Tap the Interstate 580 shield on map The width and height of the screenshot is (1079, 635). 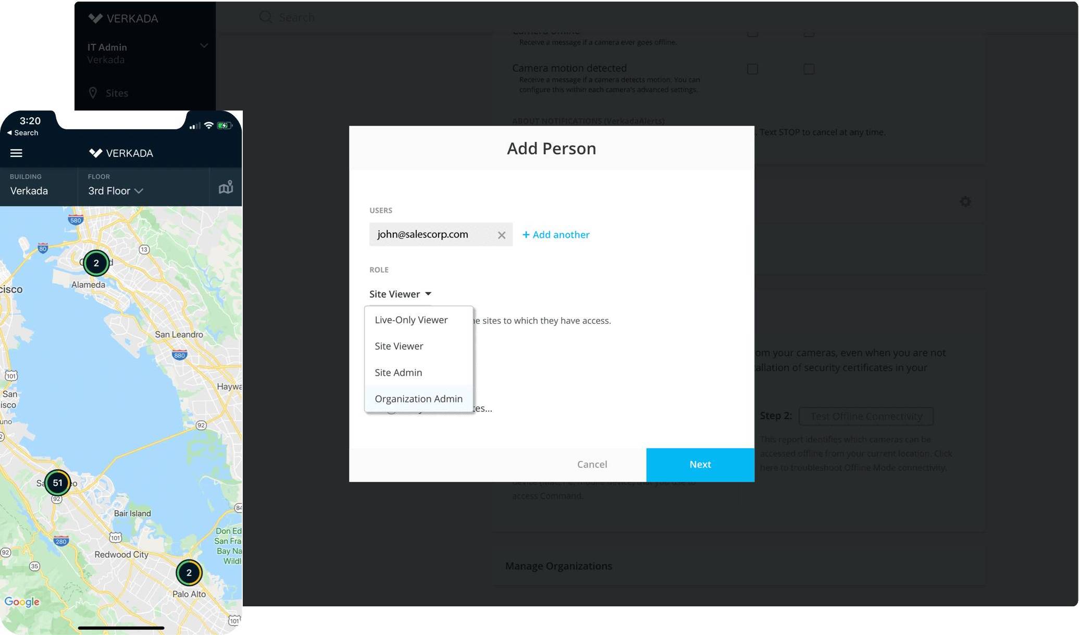[76, 219]
